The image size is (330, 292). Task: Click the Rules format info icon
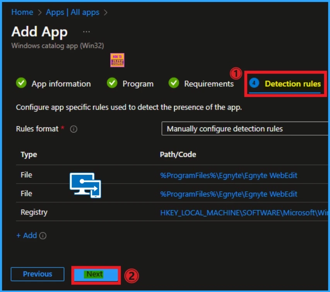pyautogui.click(x=74, y=129)
